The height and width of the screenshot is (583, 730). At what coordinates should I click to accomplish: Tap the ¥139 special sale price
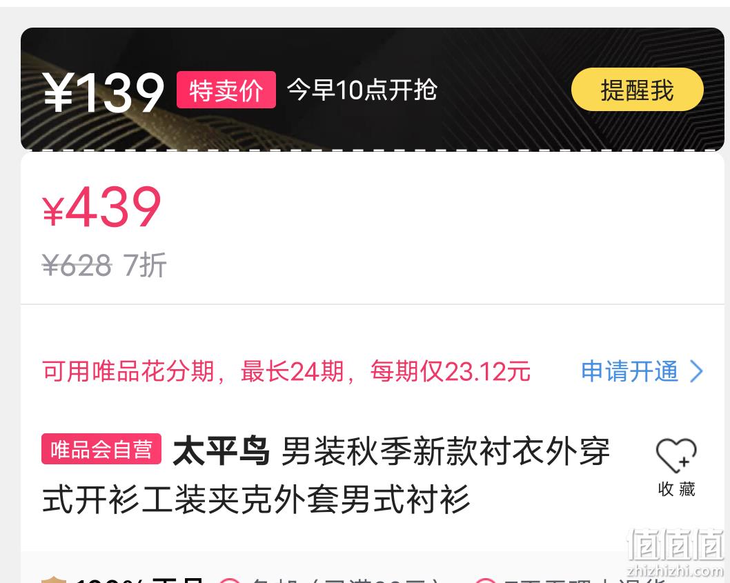[x=103, y=92]
